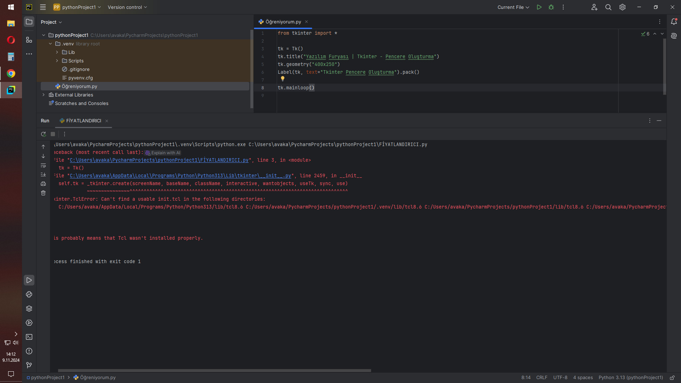Expand the External Libraries node
This screenshot has height=383, width=681.
pyautogui.click(x=44, y=95)
